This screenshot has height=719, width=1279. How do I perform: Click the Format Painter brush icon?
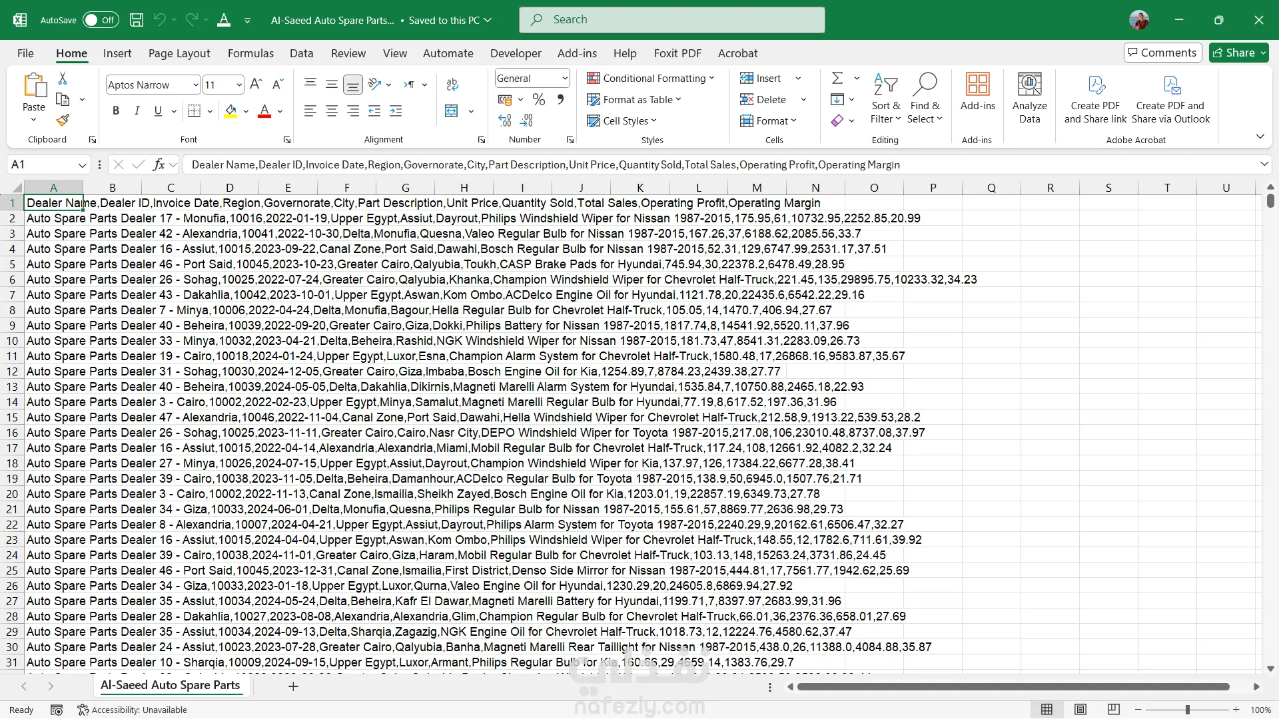click(63, 120)
